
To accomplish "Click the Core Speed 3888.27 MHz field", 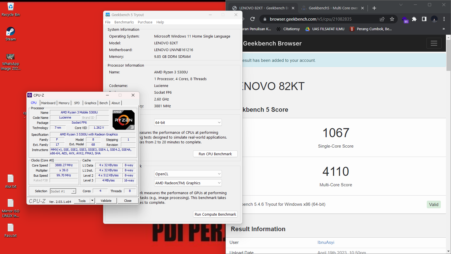I will coord(64,165).
